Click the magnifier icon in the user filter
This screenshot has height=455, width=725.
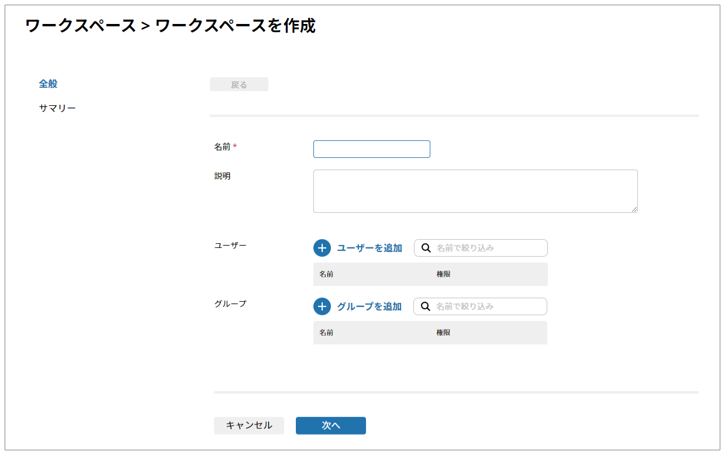[x=426, y=248]
